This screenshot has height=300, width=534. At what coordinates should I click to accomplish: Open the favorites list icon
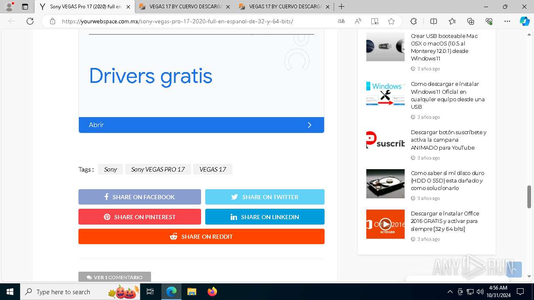452,21
